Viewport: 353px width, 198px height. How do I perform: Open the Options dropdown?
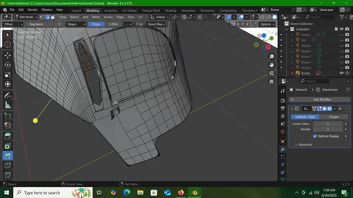(x=267, y=24)
